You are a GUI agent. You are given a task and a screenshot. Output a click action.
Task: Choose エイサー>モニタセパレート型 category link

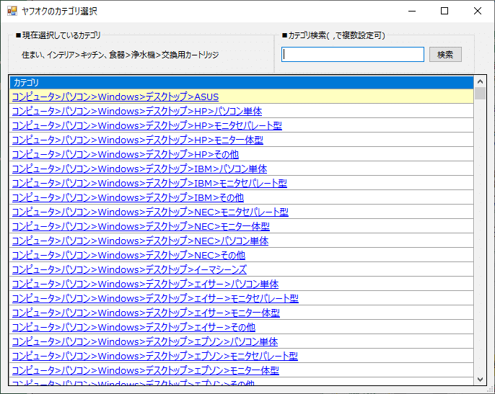pyautogui.click(x=155, y=298)
